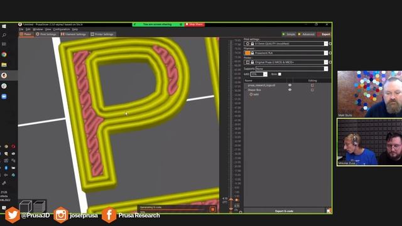402x226 pixels.
Task: Open Windows Search from taskbar
Action: pos(4,35)
